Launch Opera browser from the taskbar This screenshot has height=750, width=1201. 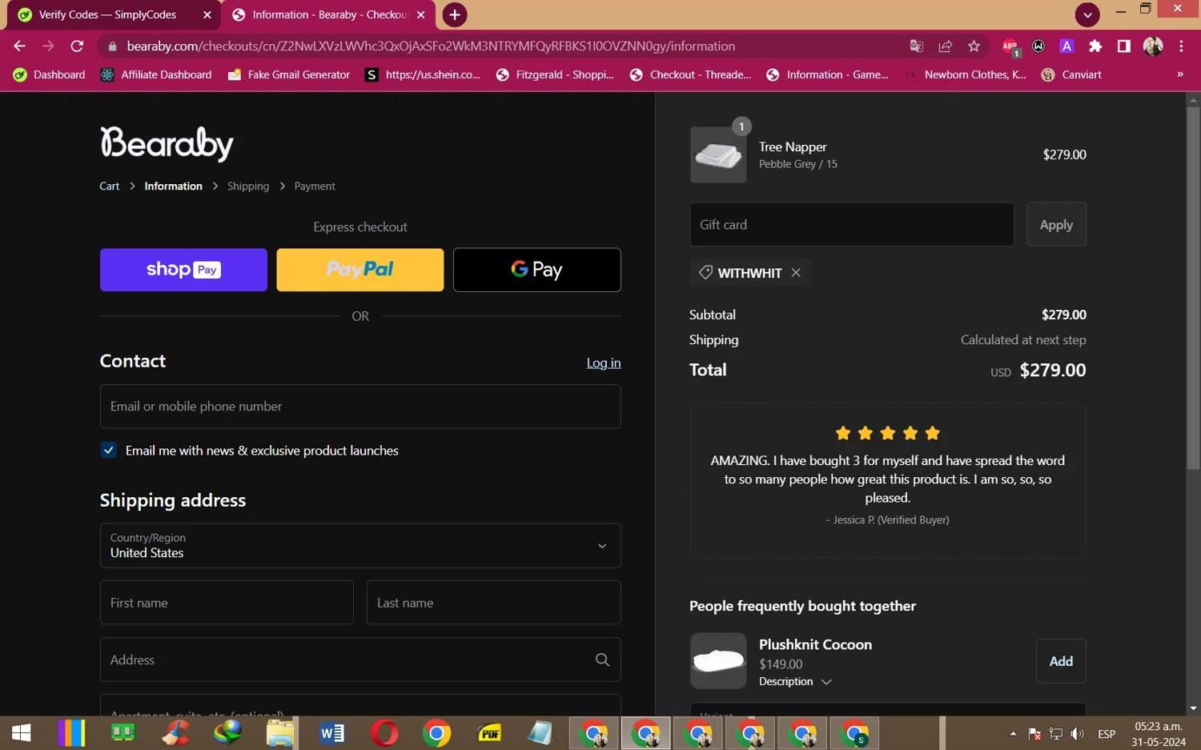pyautogui.click(x=384, y=733)
